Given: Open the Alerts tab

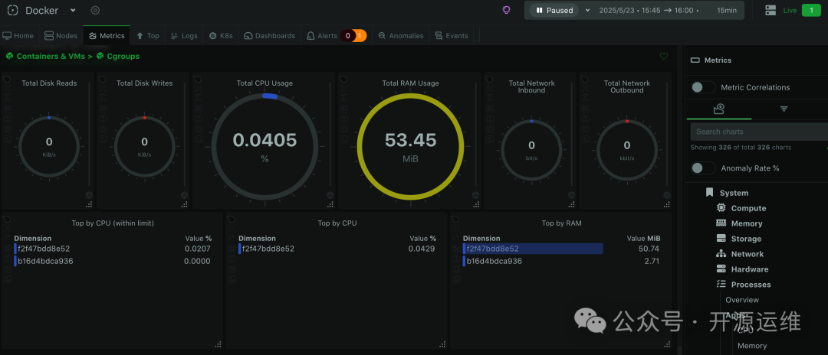Looking at the screenshot, I should [322, 36].
